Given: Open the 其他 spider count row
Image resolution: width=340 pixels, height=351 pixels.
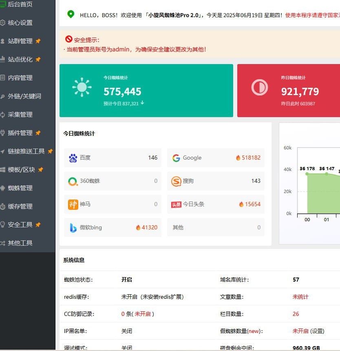Looking at the screenshot, I should (216, 228).
